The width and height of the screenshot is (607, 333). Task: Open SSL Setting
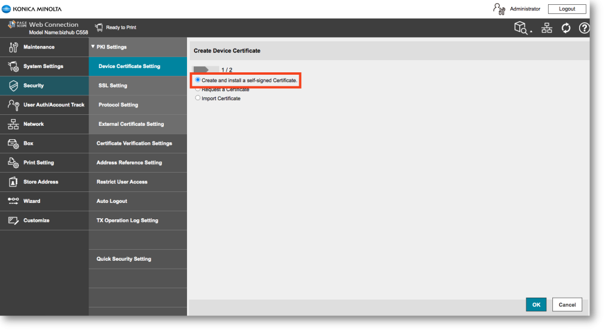pos(138,86)
